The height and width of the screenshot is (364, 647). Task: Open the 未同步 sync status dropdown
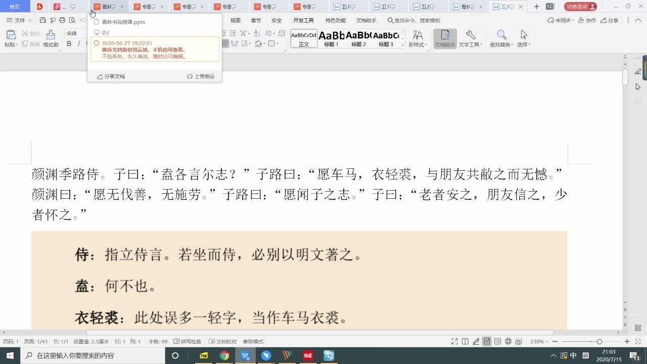(x=561, y=20)
